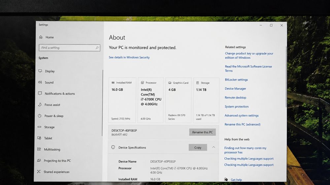Click the 1.14 TB Storage card value
Image resolution: width=330 pixels, height=185 pixels.
click(x=201, y=90)
